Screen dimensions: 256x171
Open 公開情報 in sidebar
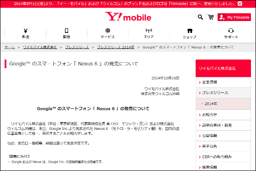pyautogui.click(x=223, y=136)
